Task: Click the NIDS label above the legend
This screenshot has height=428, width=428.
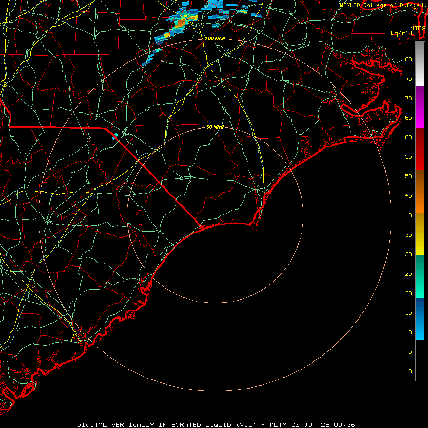Action: (418, 29)
